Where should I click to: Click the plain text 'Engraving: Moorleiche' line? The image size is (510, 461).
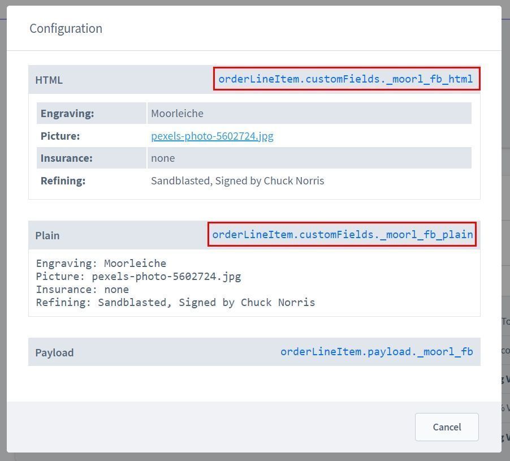pyautogui.click(x=101, y=263)
